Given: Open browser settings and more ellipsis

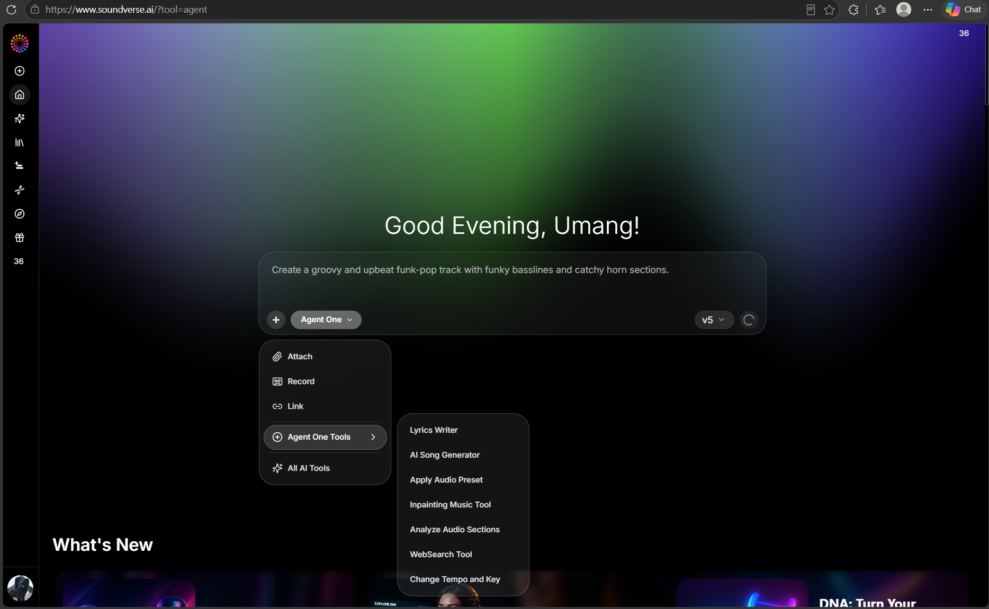Looking at the screenshot, I should click(x=928, y=10).
